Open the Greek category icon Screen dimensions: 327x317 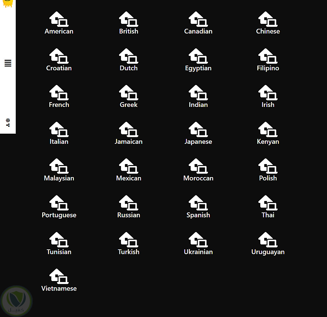click(x=129, y=92)
